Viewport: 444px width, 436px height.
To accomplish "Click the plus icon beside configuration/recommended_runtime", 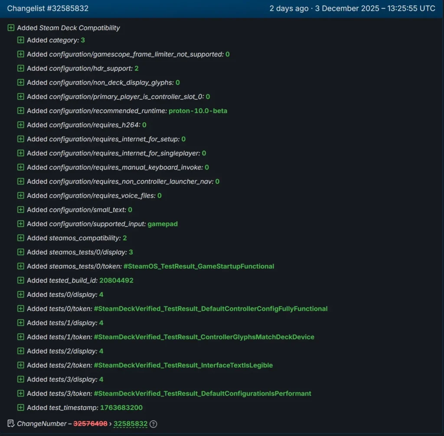I will click(x=20, y=111).
